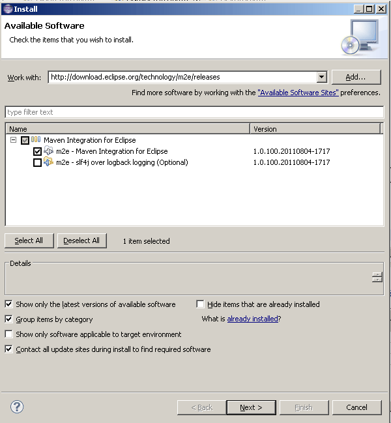Enable Show only software applicable to target environment
The width and height of the screenshot is (391, 423).
point(8,334)
